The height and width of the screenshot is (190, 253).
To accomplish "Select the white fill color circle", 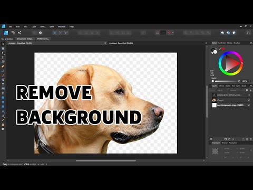I will [x=215, y=52].
